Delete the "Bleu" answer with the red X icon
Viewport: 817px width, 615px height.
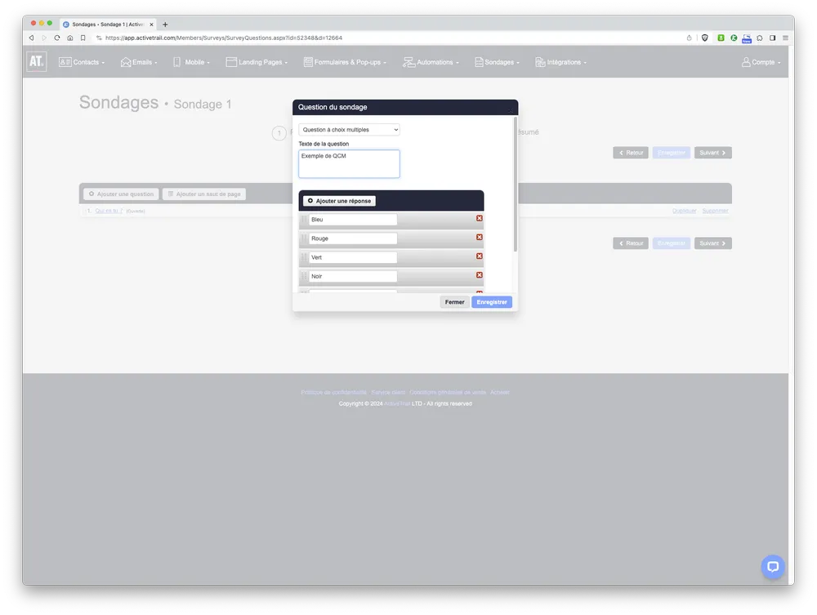(x=479, y=219)
